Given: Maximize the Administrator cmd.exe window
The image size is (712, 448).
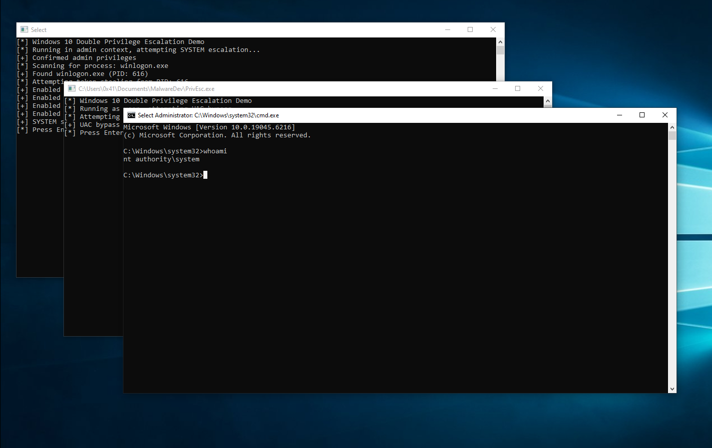Looking at the screenshot, I should 642,115.
